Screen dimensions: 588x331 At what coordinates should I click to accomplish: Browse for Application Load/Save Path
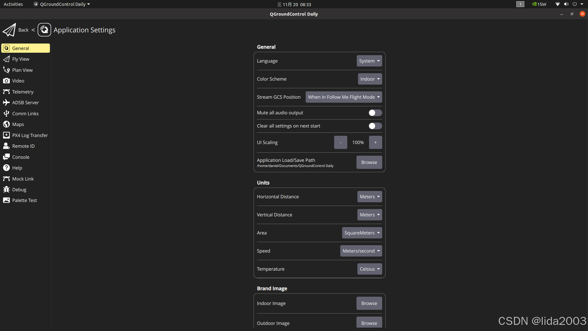[369, 162]
